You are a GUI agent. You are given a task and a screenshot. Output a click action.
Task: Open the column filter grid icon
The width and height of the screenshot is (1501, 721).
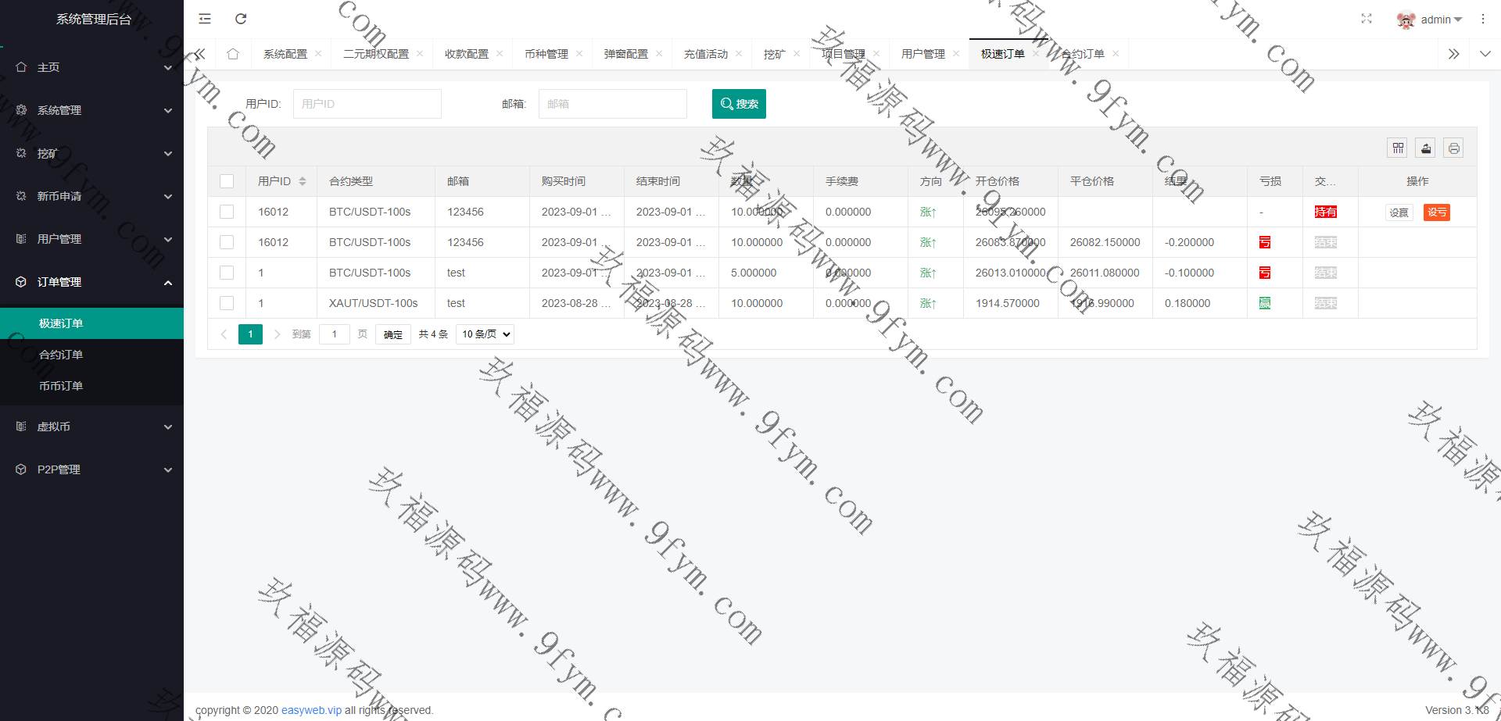click(x=1398, y=148)
